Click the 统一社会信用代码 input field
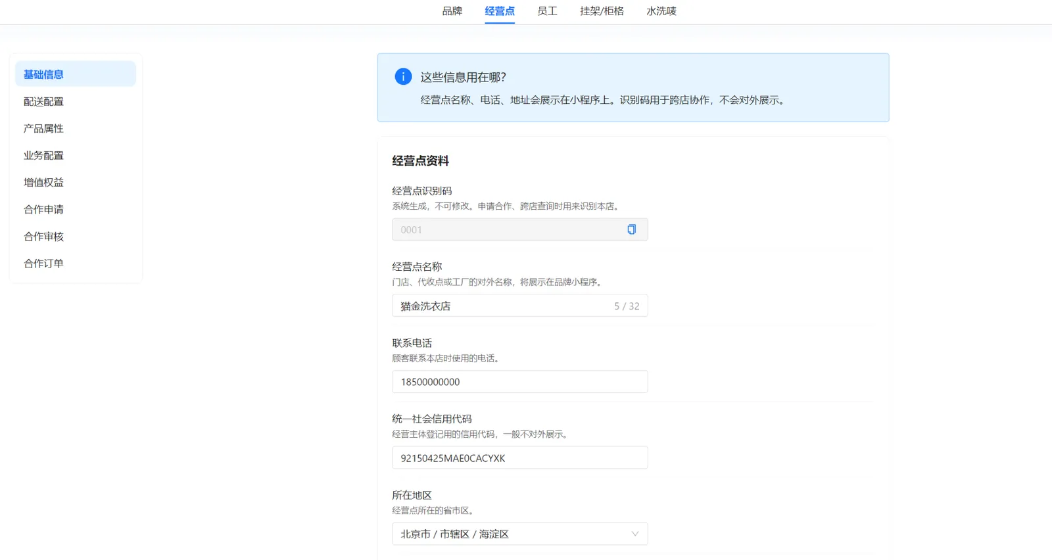This screenshot has height=560, width=1052. coord(519,457)
